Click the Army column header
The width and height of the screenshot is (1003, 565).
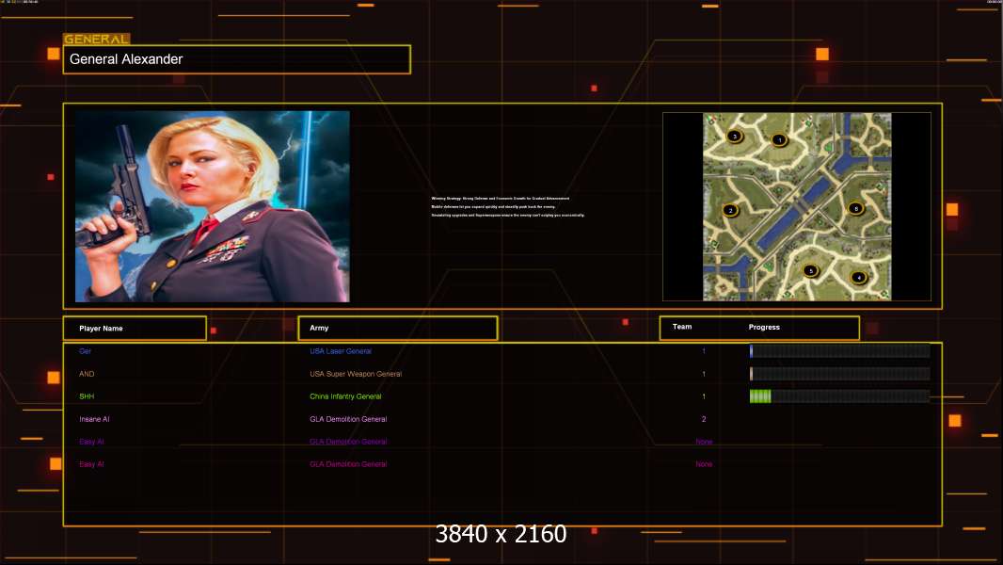[398, 328]
